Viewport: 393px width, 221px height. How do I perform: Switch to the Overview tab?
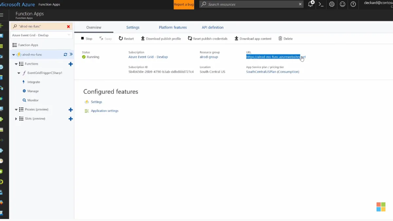tap(94, 28)
